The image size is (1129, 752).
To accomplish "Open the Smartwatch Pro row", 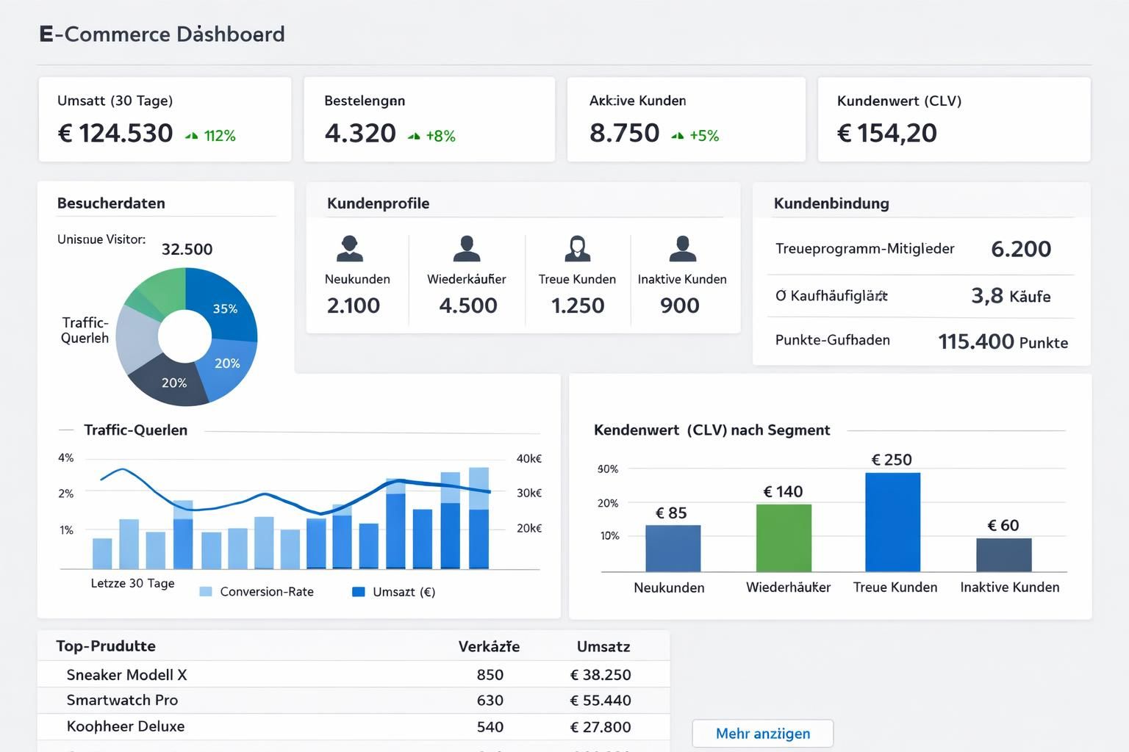I will click(x=354, y=701).
